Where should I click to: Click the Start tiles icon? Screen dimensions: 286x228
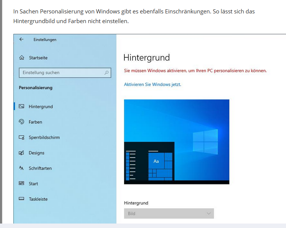tap(22, 183)
